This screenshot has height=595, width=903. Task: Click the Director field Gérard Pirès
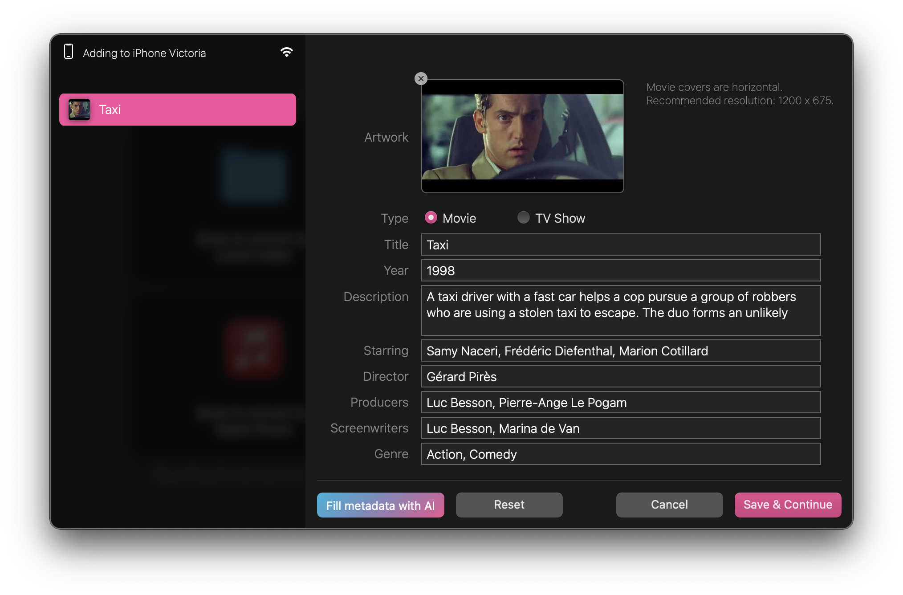click(x=621, y=376)
